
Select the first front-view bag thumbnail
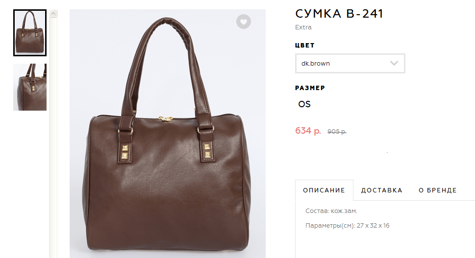(x=30, y=33)
